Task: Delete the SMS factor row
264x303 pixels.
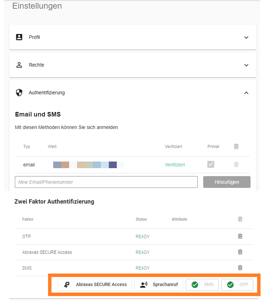Action: 240,268
